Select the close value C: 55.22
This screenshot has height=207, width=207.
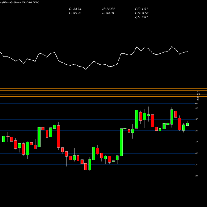pyautogui.click(x=75, y=13)
